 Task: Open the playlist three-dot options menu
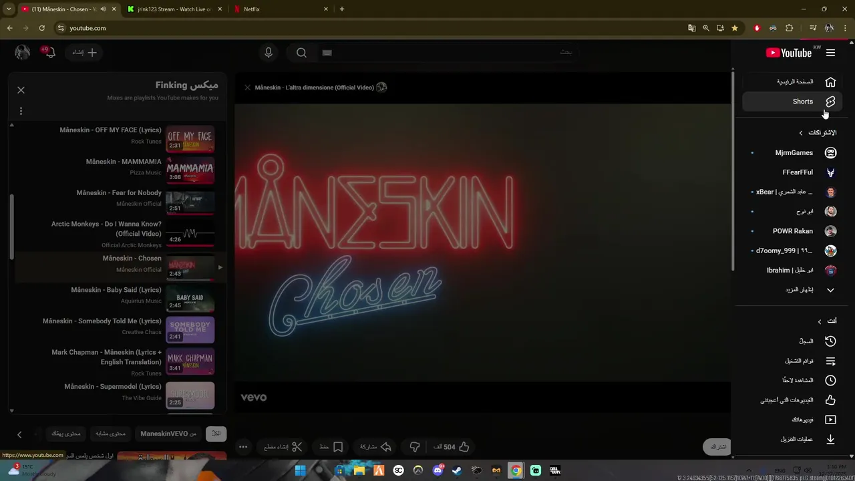point(21,111)
